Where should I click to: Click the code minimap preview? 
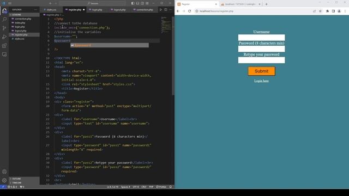166,25
